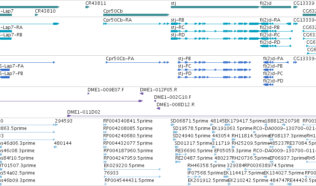Click the Cpr50Cb gene bar glyph

point(136,15)
